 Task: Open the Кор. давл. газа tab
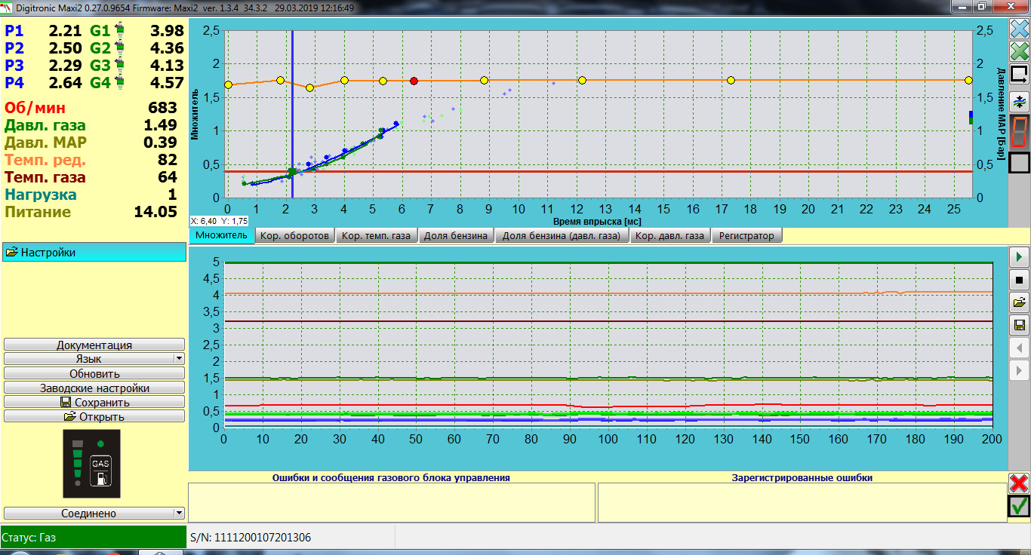669,236
